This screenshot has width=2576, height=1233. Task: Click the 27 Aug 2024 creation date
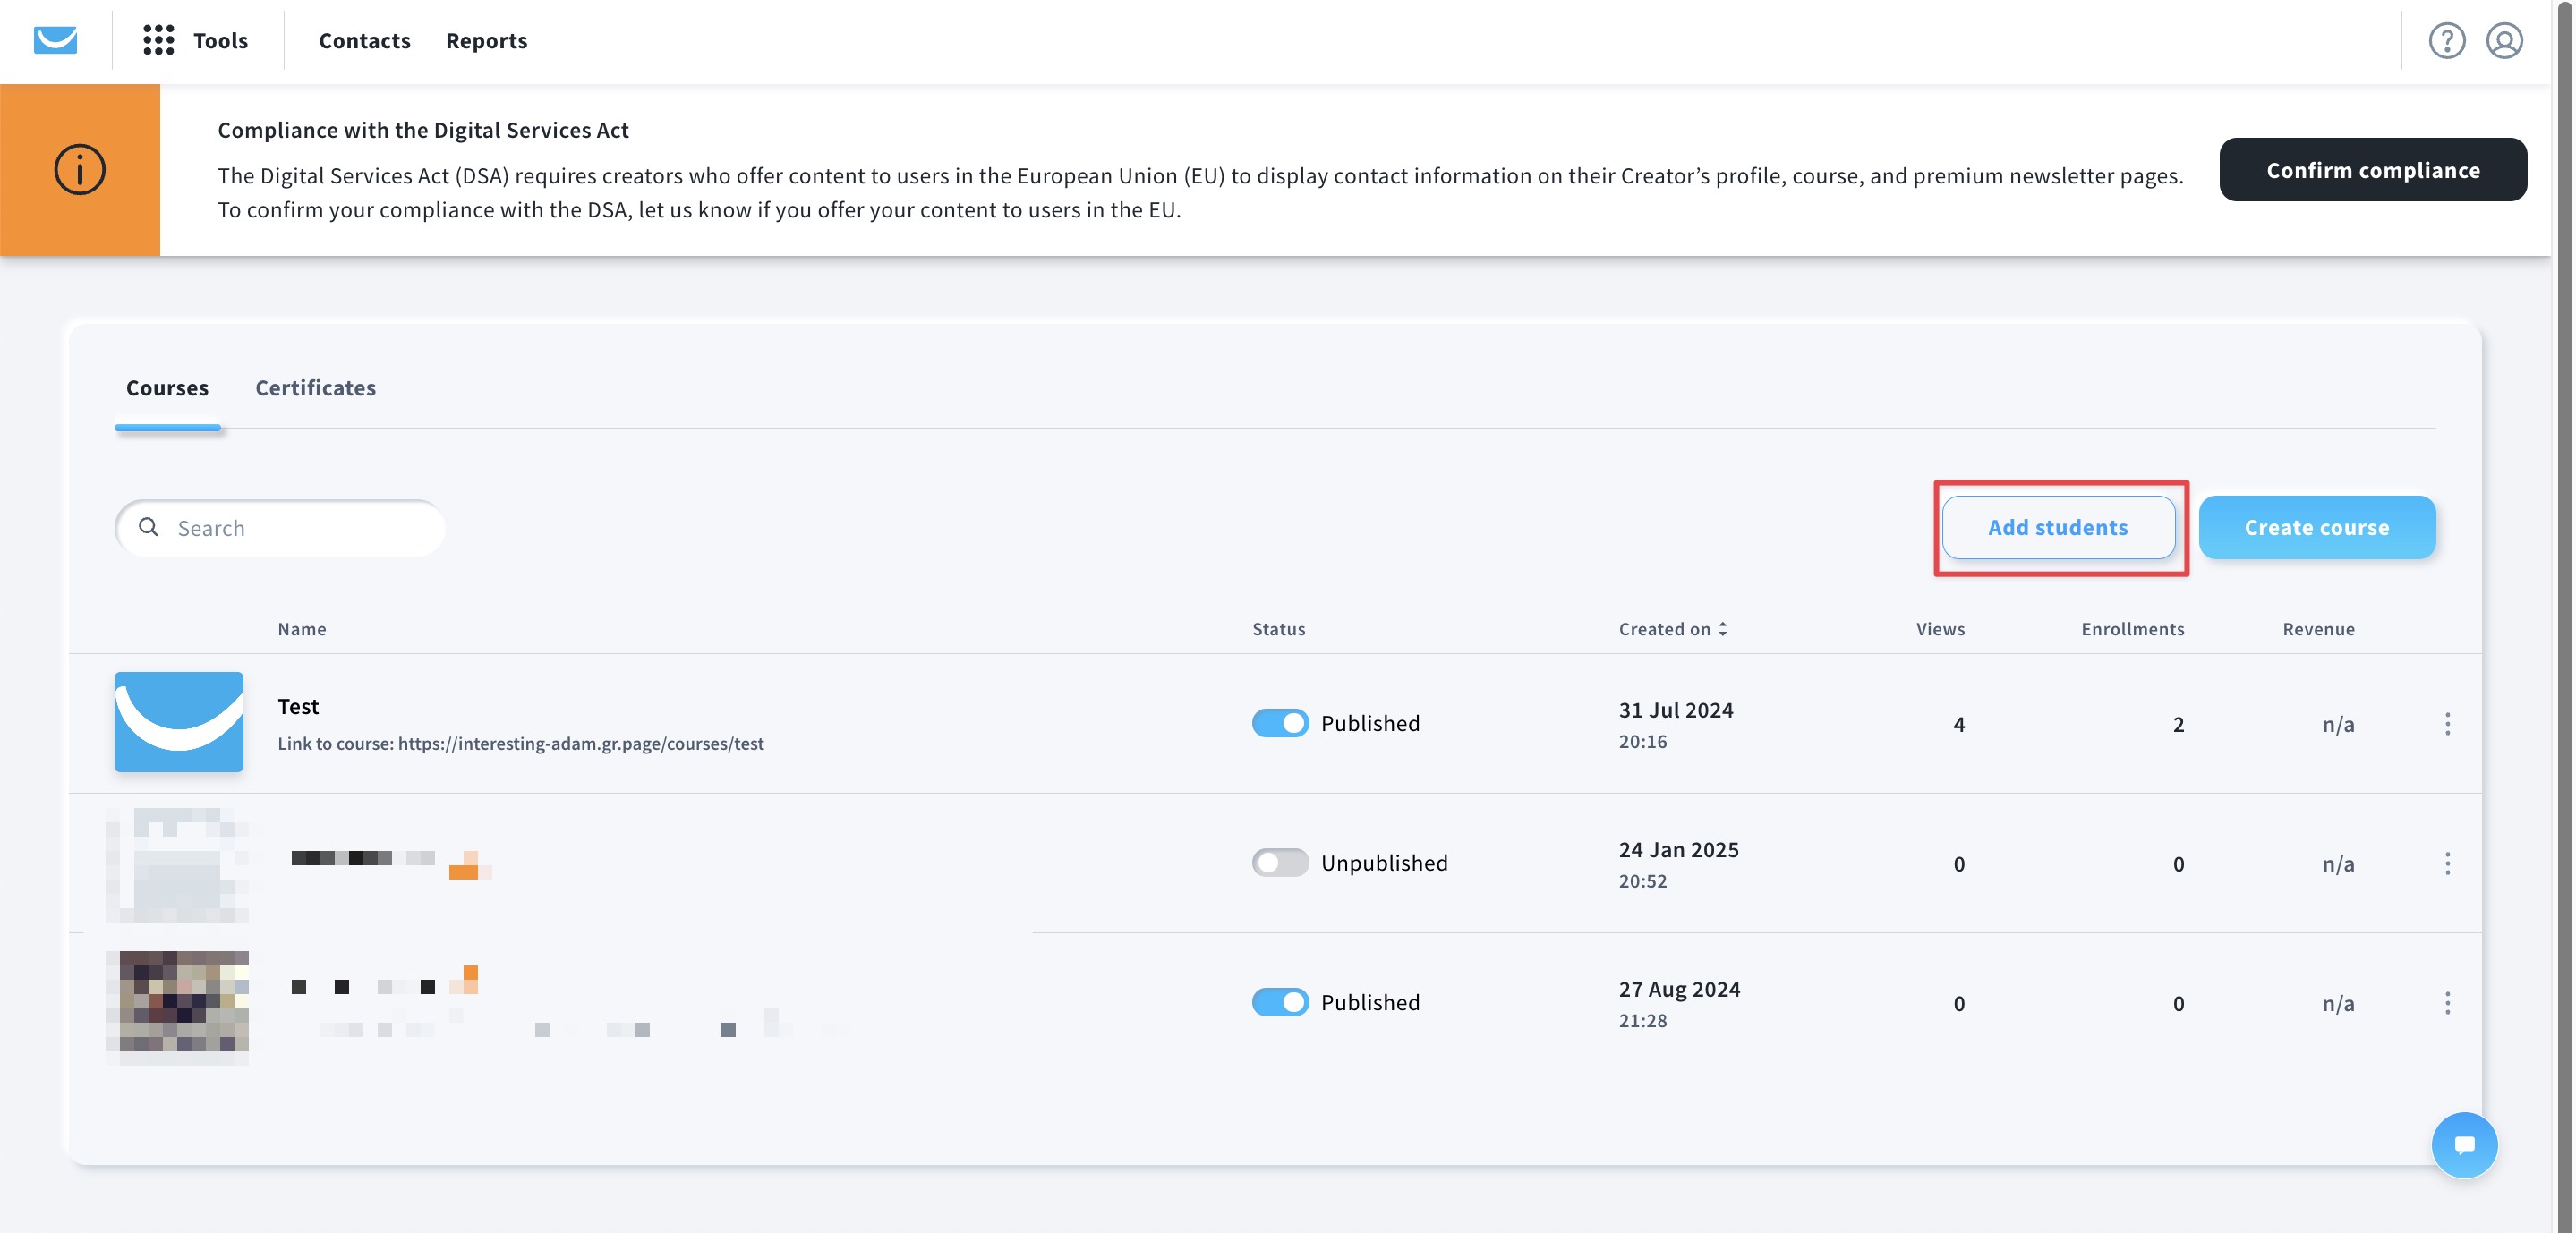point(1679,989)
